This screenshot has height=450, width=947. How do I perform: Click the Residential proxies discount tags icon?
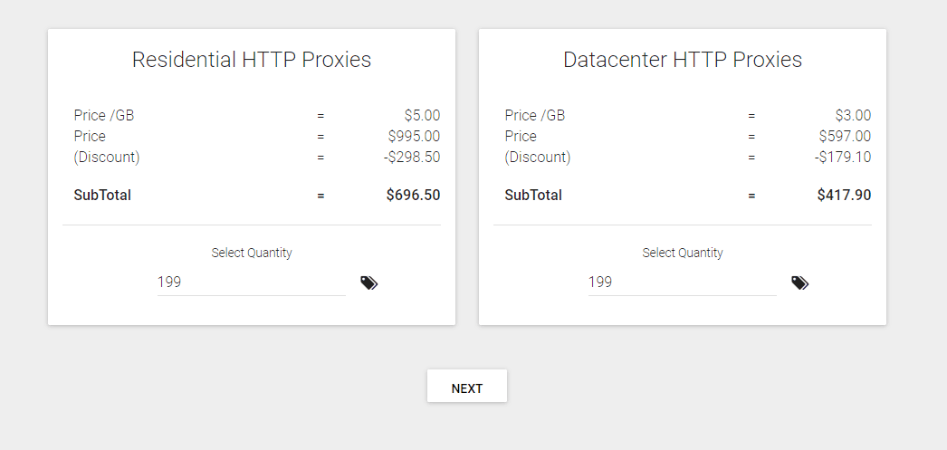(369, 282)
